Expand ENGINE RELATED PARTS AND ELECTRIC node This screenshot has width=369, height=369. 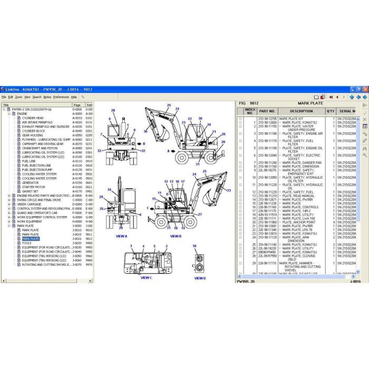point(9,196)
